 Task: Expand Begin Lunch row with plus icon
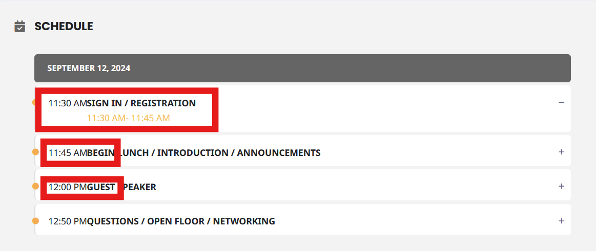pos(561,152)
